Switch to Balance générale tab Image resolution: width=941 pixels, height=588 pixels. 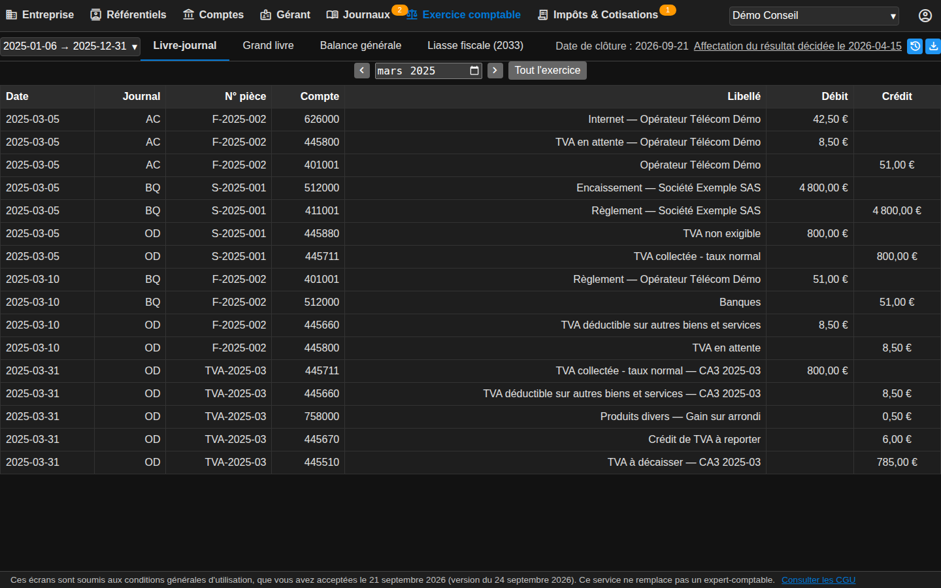(x=361, y=46)
